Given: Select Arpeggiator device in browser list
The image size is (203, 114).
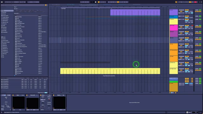Looking at the screenshot, I should (x=19, y=22).
